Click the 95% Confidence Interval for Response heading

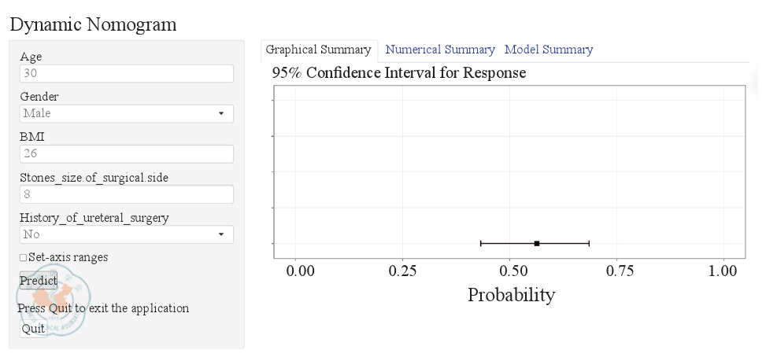pyautogui.click(x=398, y=73)
